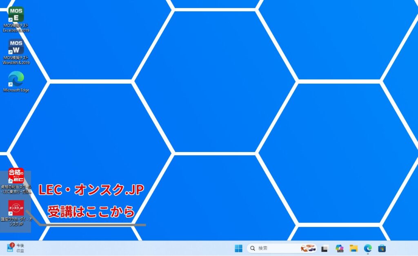Click the magnifier icon in the search box
Viewport: 418px width, 256px height.
tap(253, 248)
